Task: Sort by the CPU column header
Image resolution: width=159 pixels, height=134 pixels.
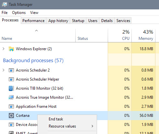Action: pyautogui.click(x=120, y=36)
